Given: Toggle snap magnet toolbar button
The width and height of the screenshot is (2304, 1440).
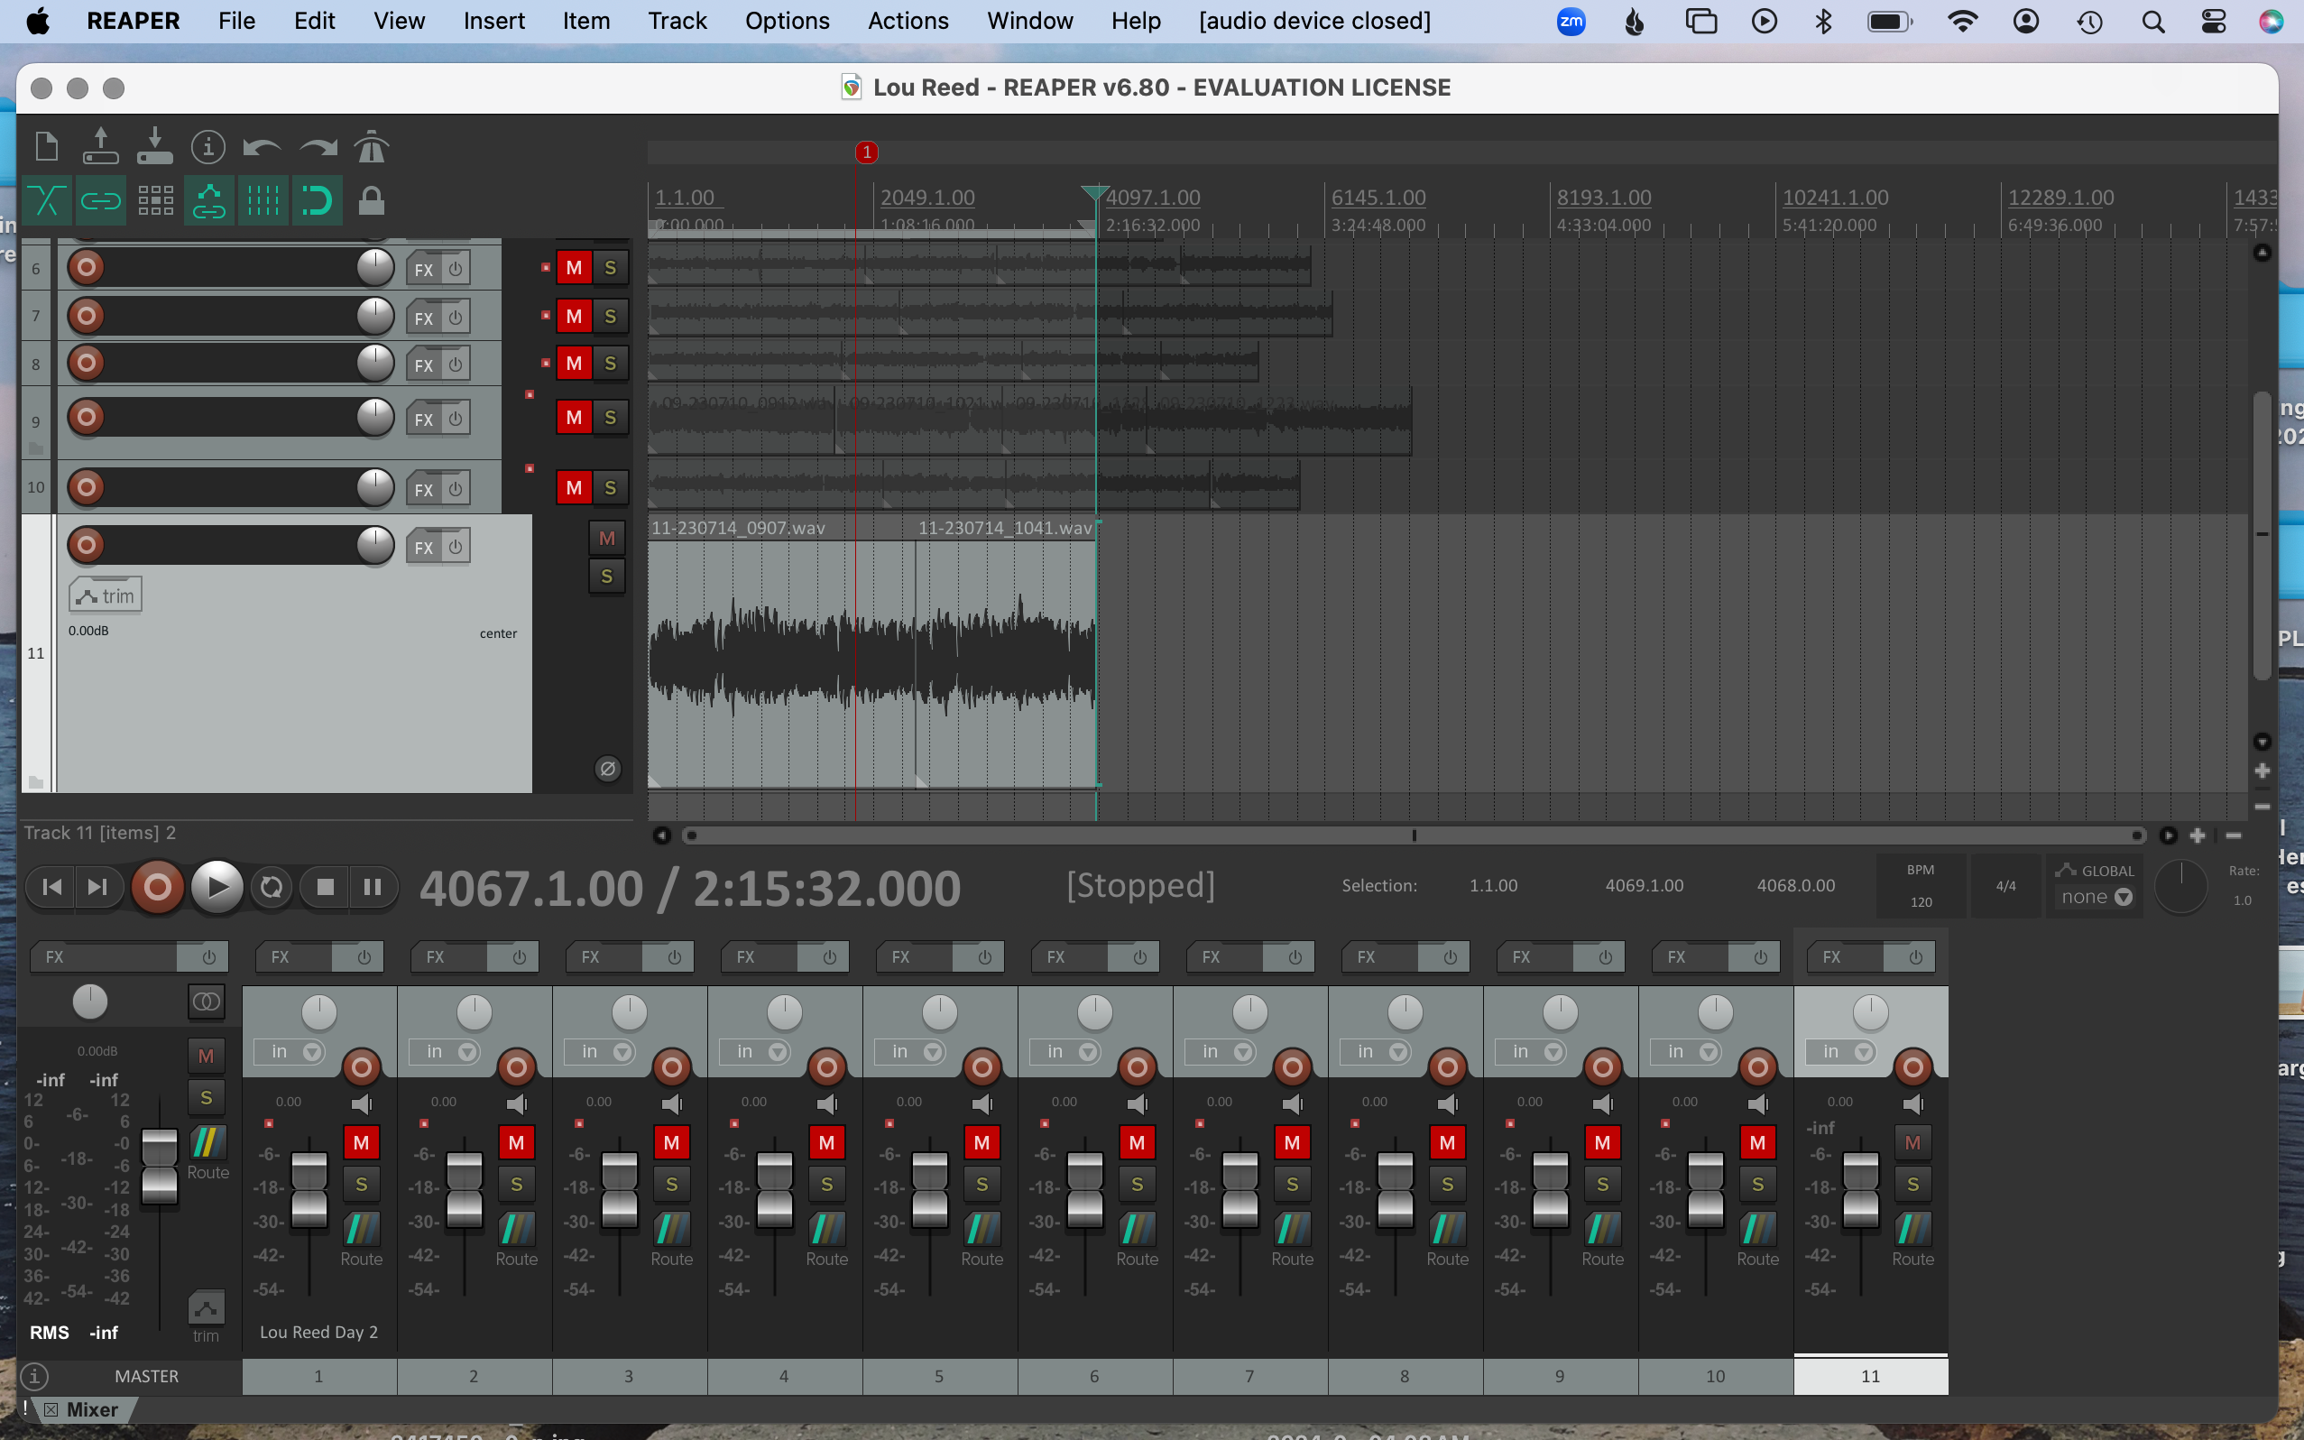Looking at the screenshot, I should 317,201.
